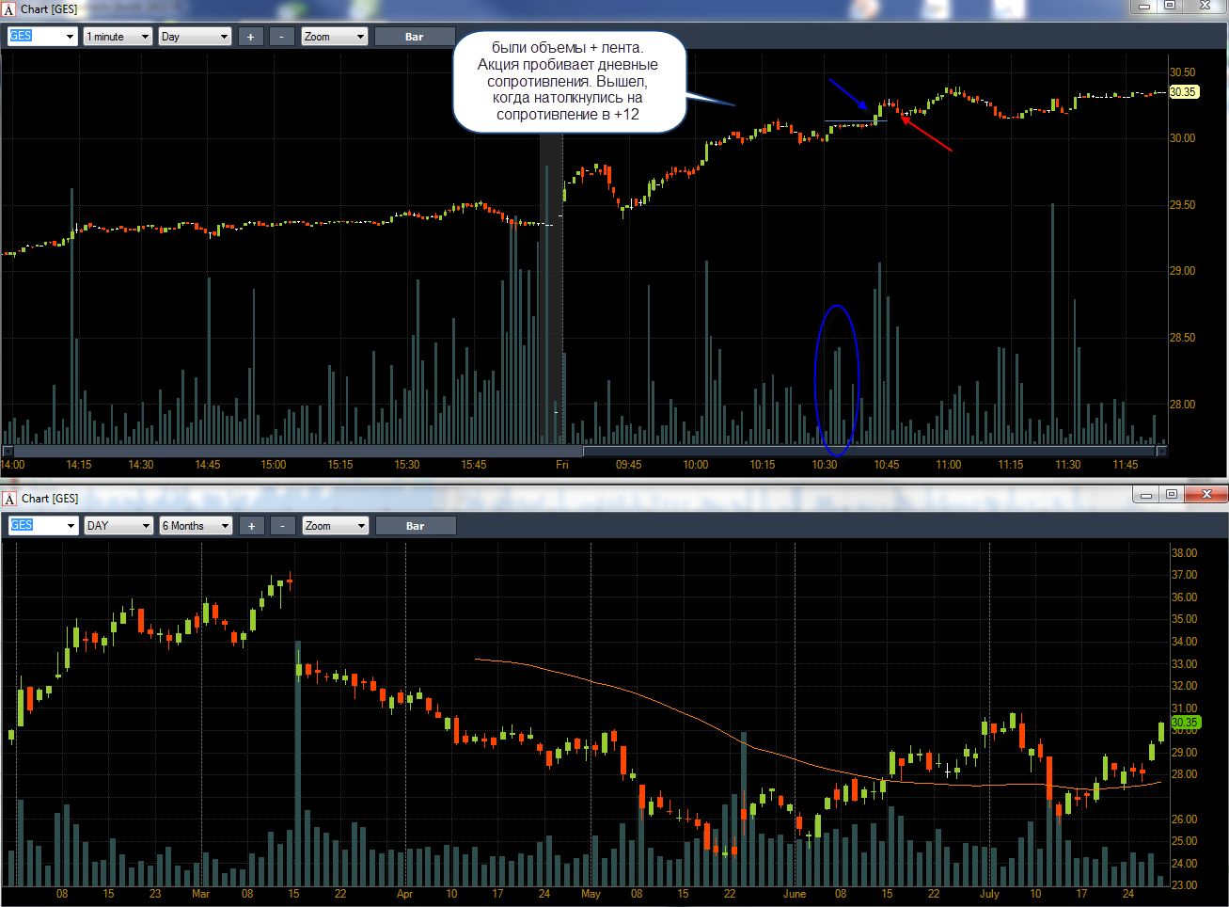Open the GES symbol dropdown in the DAY chart
Image resolution: width=1229 pixels, height=907 pixels.
(43, 526)
